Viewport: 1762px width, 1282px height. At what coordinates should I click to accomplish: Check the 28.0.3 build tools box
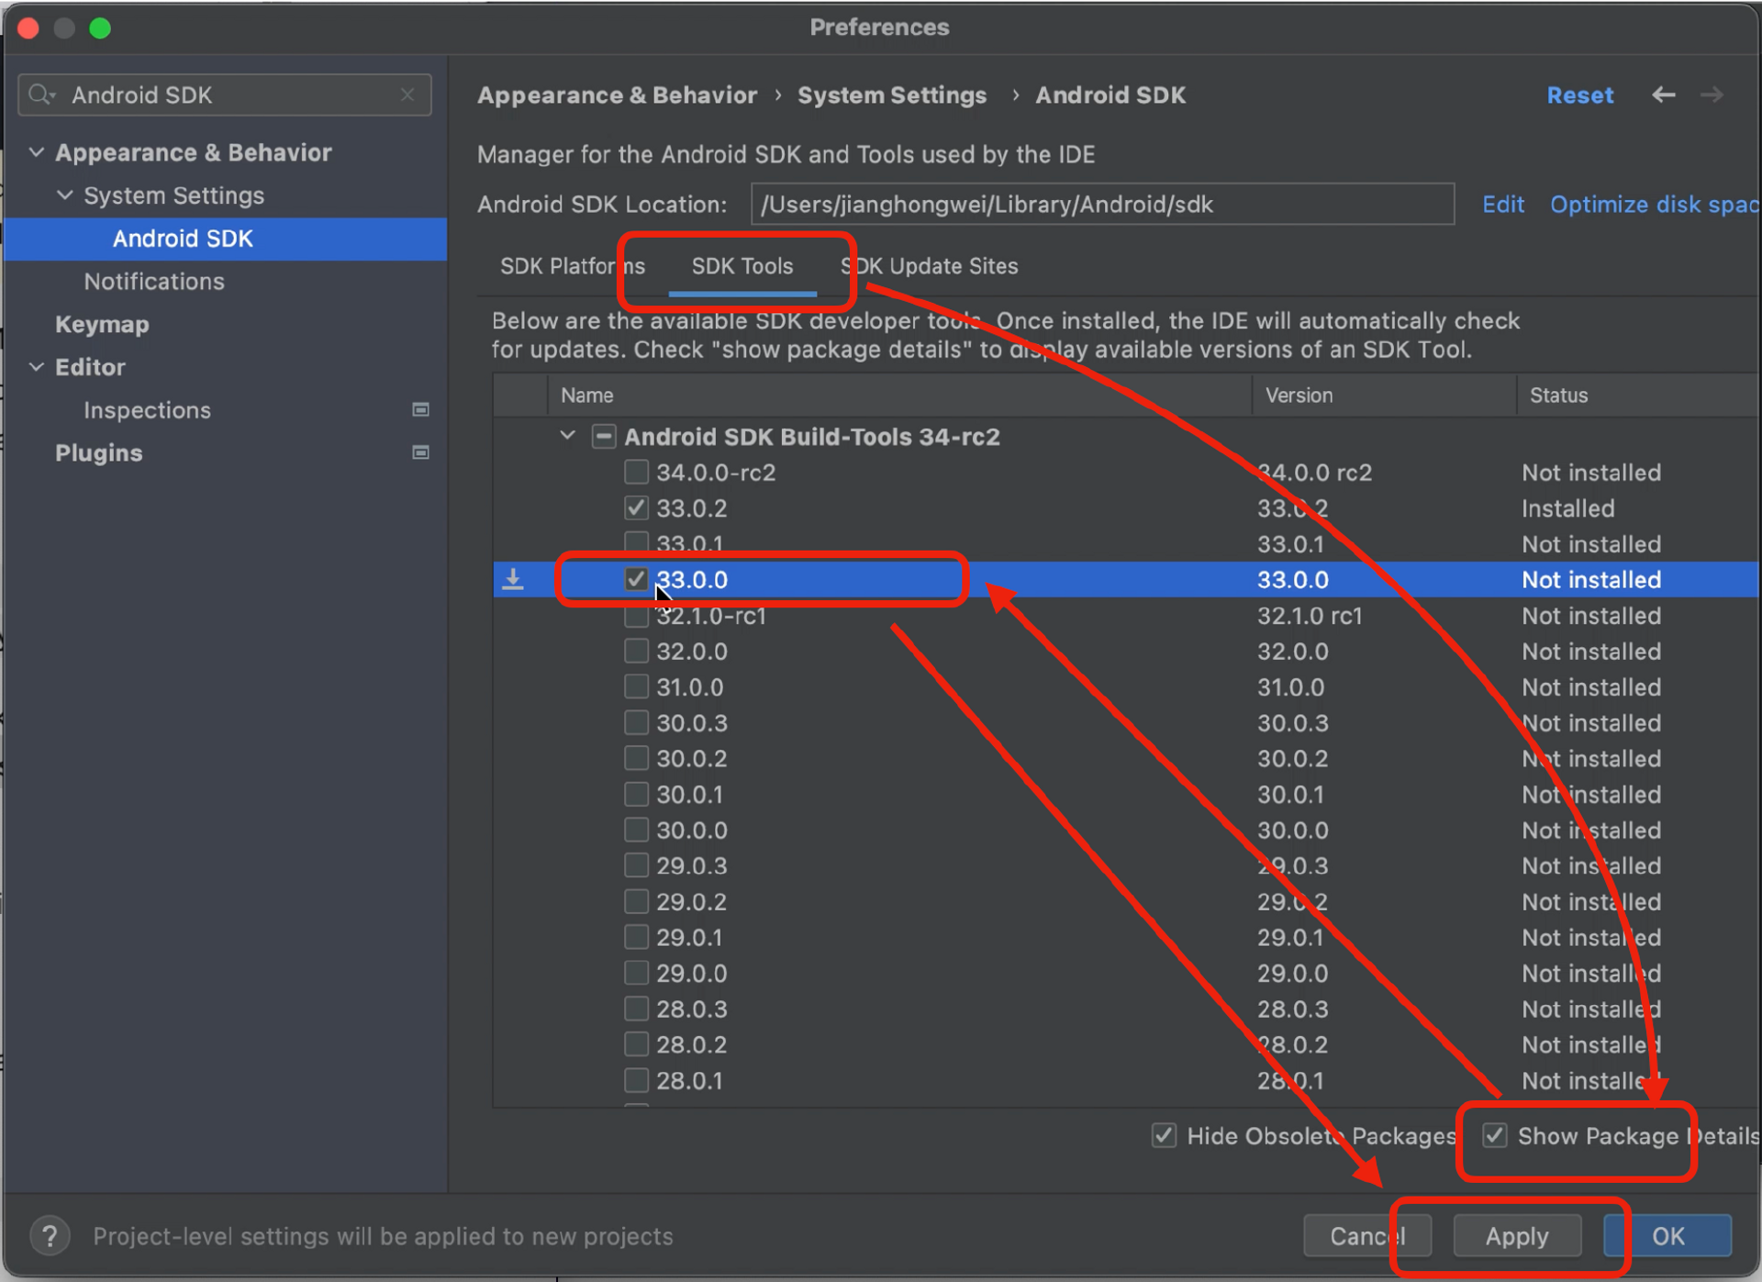pyautogui.click(x=636, y=1009)
